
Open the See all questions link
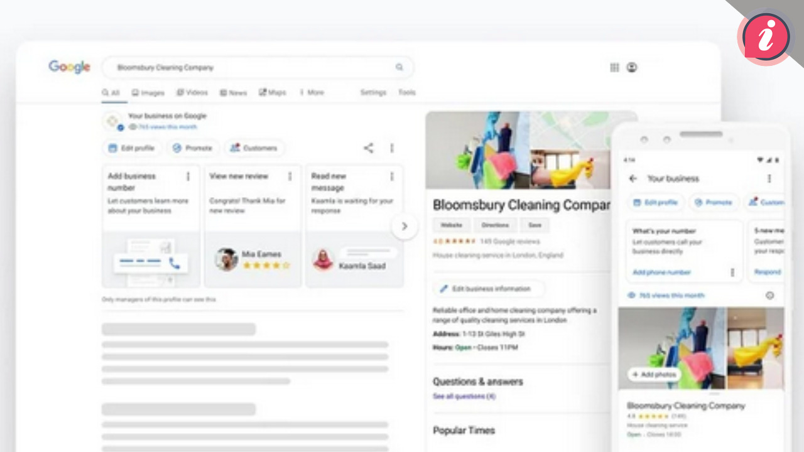464,397
